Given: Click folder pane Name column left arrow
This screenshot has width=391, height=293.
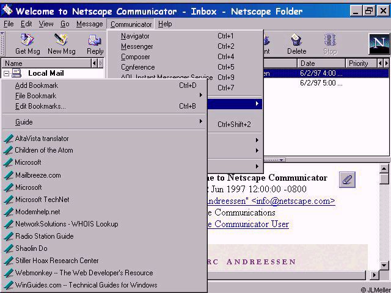Looking at the screenshot, I should [x=94, y=63].
